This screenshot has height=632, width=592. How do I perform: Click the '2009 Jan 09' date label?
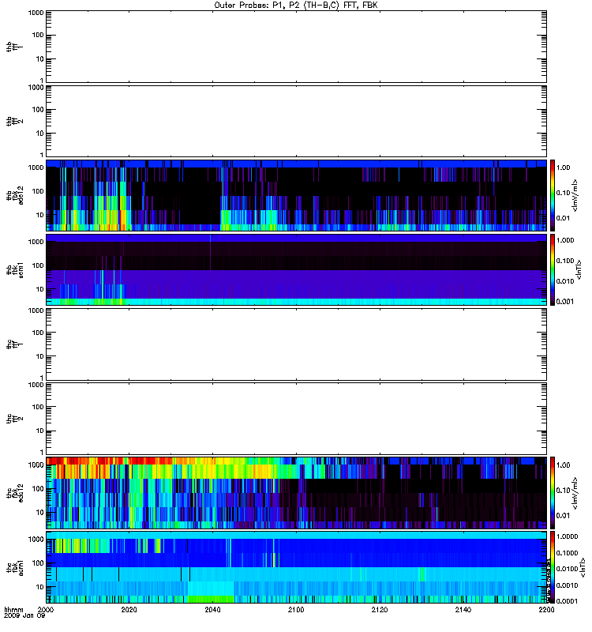[x=24, y=615]
